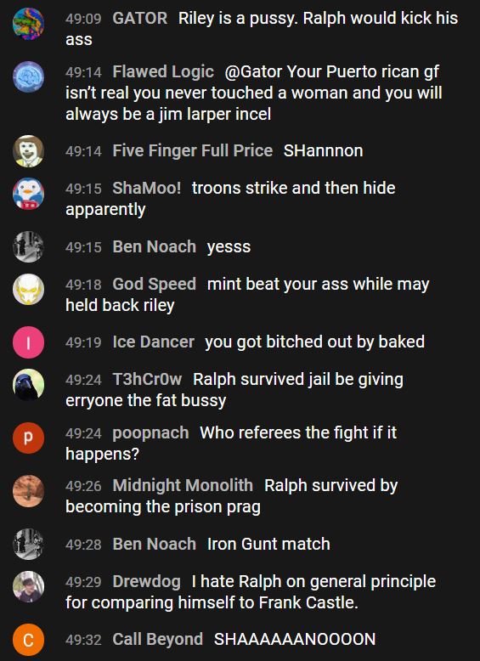The width and height of the screenshot is (480, 661).
Task: Click the Flawed Logic author name
Action: (x=163, y=71)
